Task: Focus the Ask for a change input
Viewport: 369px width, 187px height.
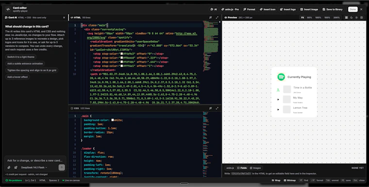Action: (35, 160)
